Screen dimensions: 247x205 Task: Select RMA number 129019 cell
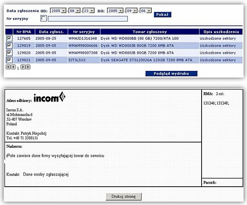[x=24, y=46]
